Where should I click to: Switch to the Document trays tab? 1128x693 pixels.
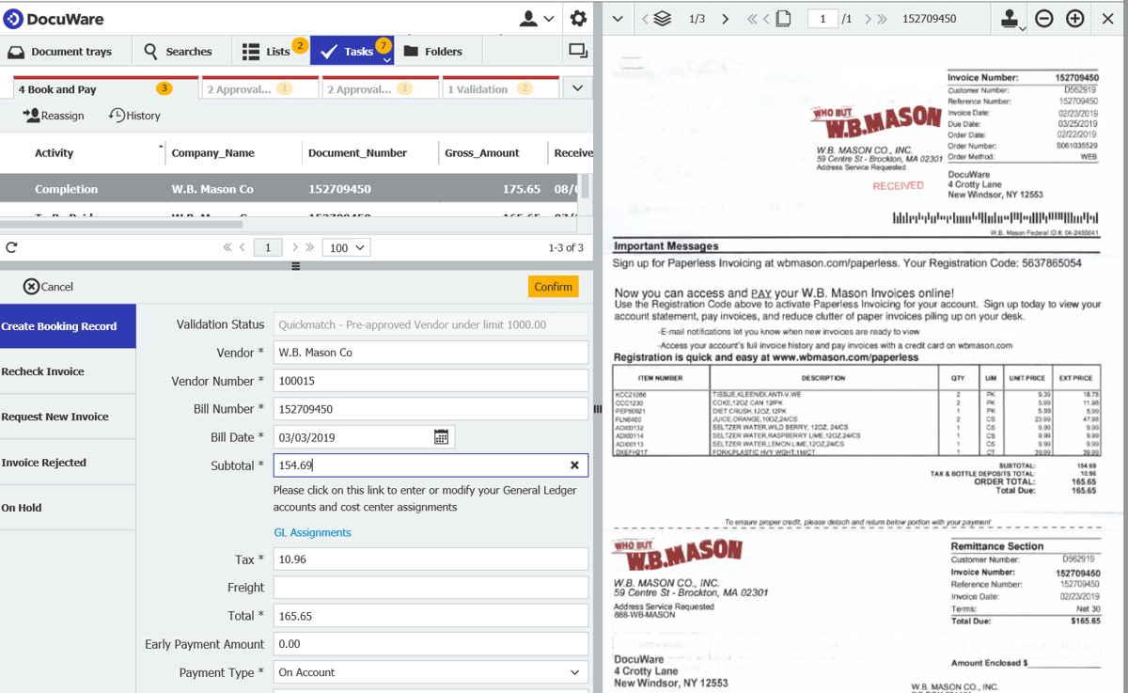[66, 51]
